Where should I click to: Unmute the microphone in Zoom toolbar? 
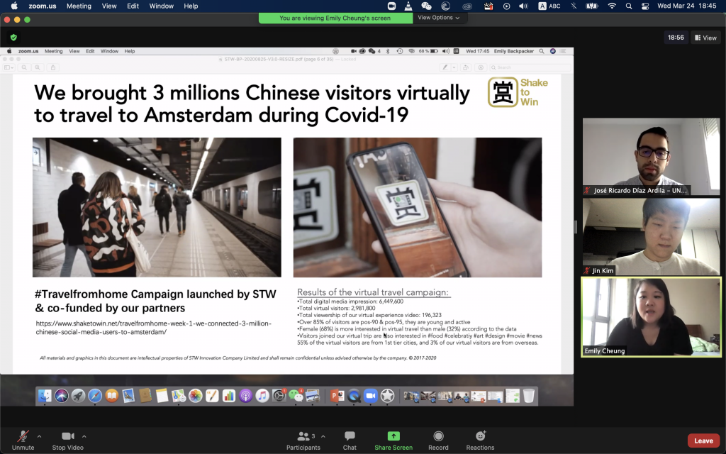click(x=23, y=441)
